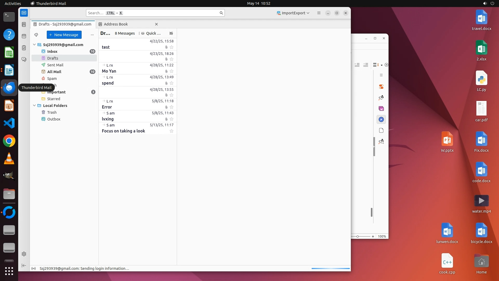Collapse the spaces toolbar
This screenshot has width=499, height=281.
tap(24, 265)
